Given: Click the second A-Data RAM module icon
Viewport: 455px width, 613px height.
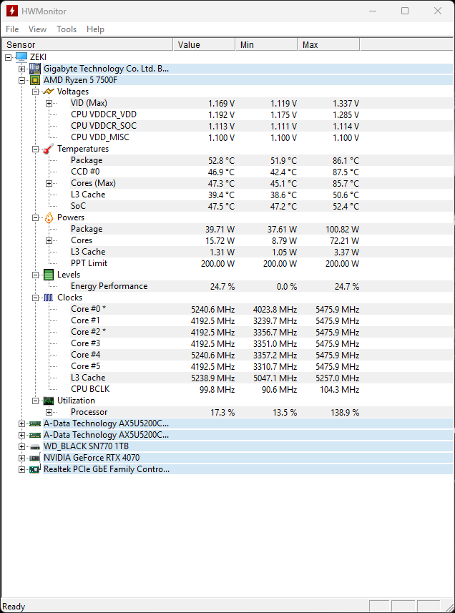Looking at the screenshot, I should click(35, 435).
